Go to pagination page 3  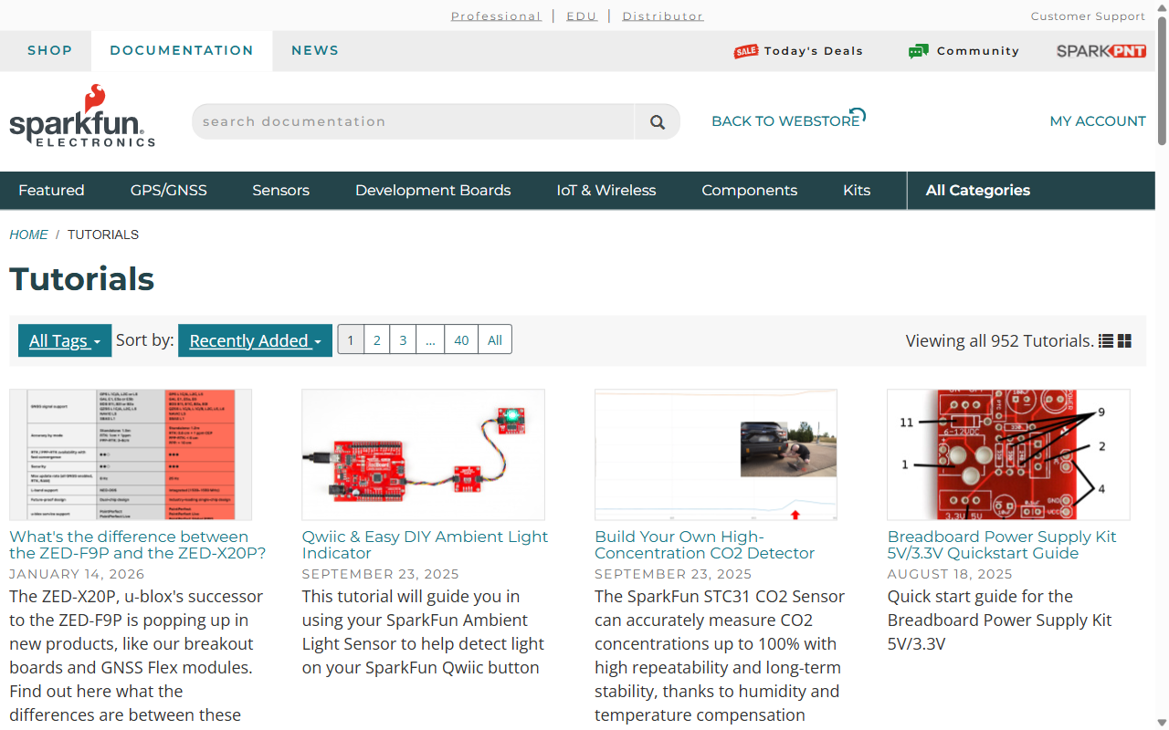coord(403,339)
